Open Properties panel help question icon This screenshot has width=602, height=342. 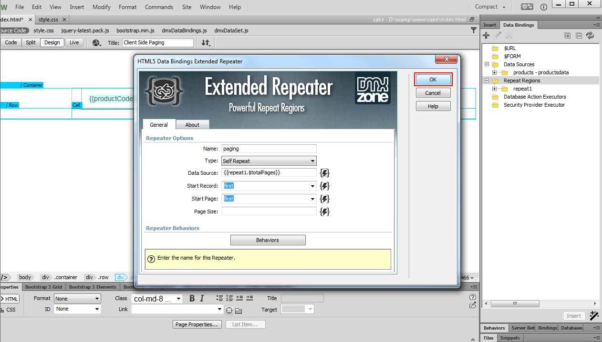coord(473,297)
